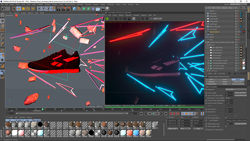Activate the Scale tool
The height and width of the screenshot is (141, 250).
click(24, 8)
